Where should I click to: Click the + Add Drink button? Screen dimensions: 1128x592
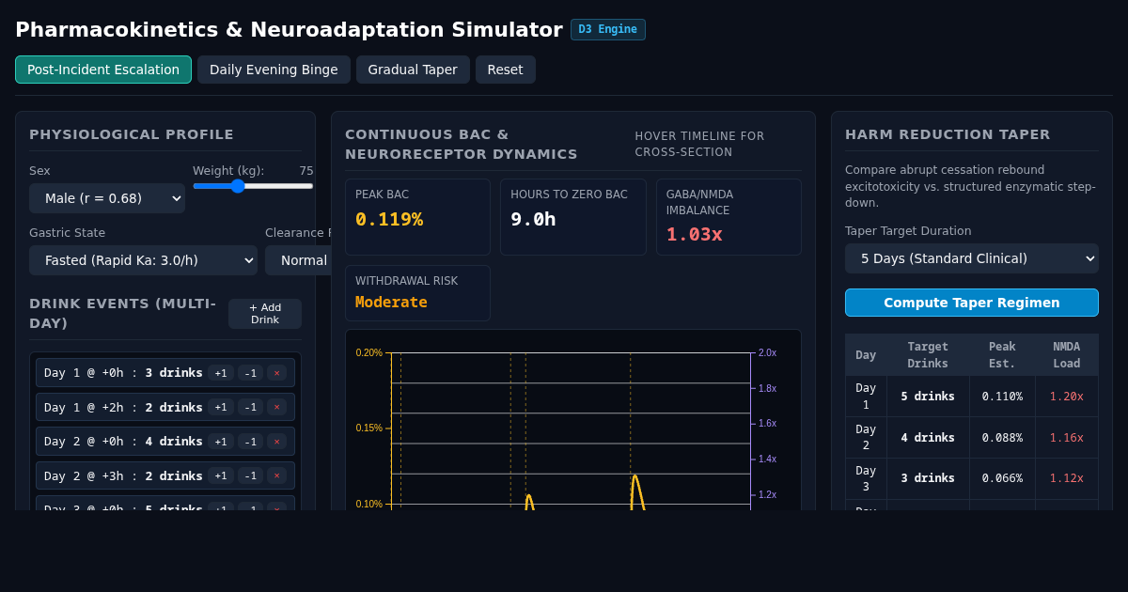click(265, 314)
